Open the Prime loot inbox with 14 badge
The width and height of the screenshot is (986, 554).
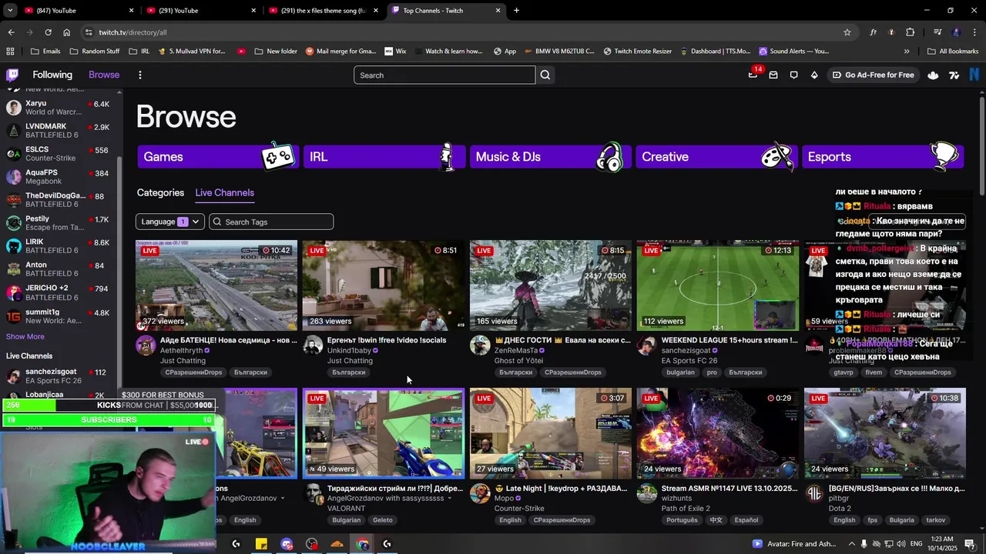tap(753, 75)
